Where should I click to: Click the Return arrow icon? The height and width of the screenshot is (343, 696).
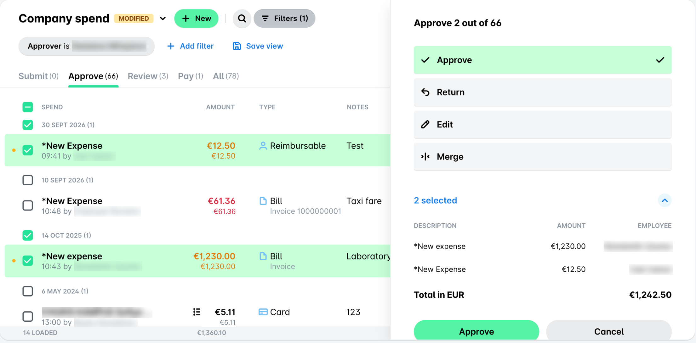pyautogui.click(x=425, y=92)
